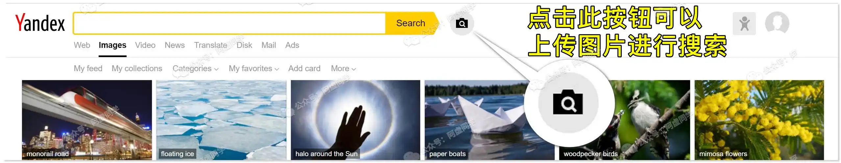Image resolution: width=841 pixels, height=163 pixels.
Task: Open the floating ice thumbnail
Action: 221,120
